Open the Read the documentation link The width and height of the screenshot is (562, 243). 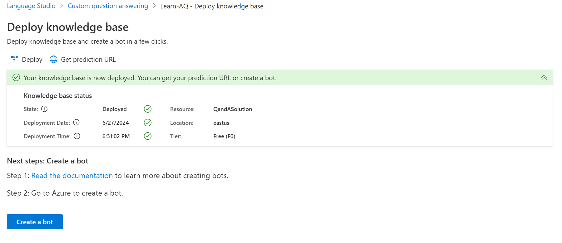click(72, 176)
